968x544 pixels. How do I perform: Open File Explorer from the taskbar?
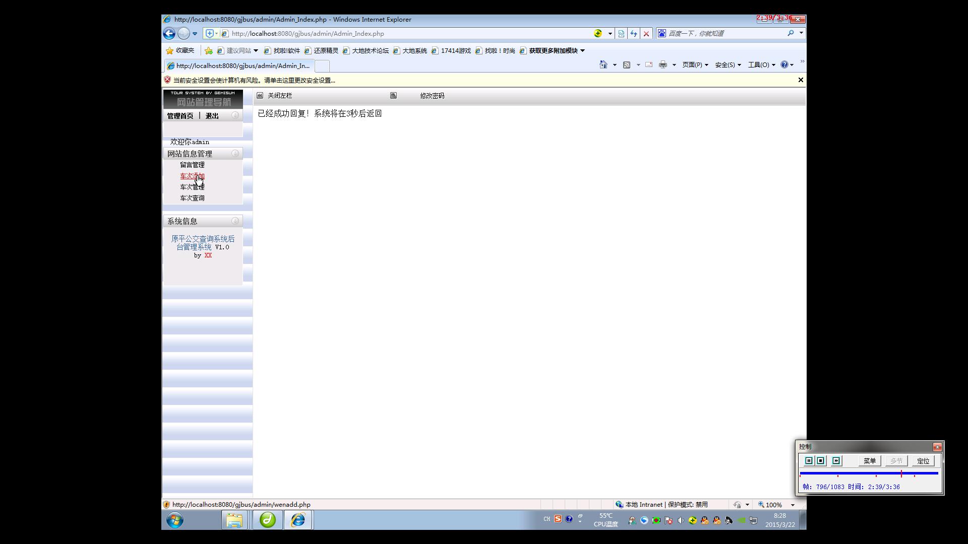pyautogui.click(x=234, y=520)
